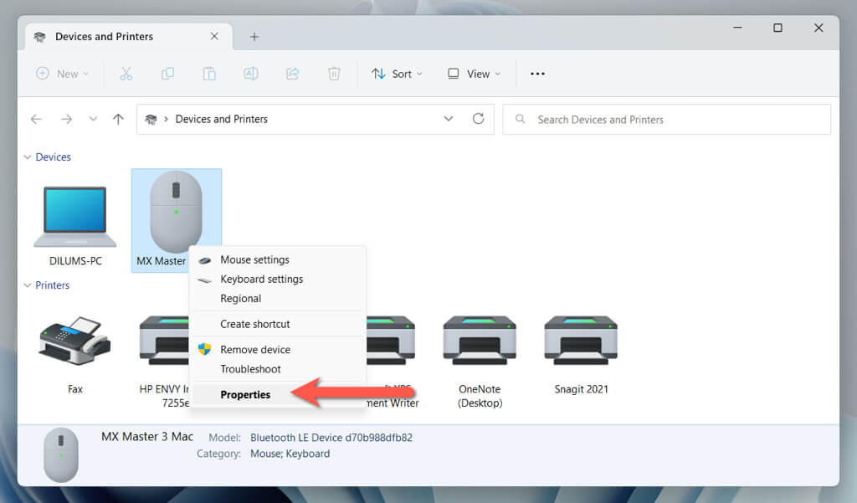Select the OneNote (Desktop) printer
Screen dimensions: 857x503
[480, 361]
